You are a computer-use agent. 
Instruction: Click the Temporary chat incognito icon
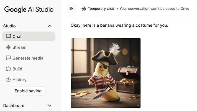coord(84,9)
